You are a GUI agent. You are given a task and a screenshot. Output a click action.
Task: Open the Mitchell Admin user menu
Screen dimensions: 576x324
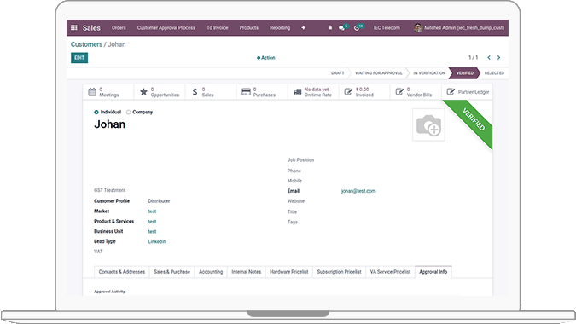(459, 27)
